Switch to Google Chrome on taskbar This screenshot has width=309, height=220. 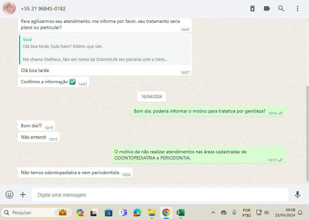pos(166,213)
